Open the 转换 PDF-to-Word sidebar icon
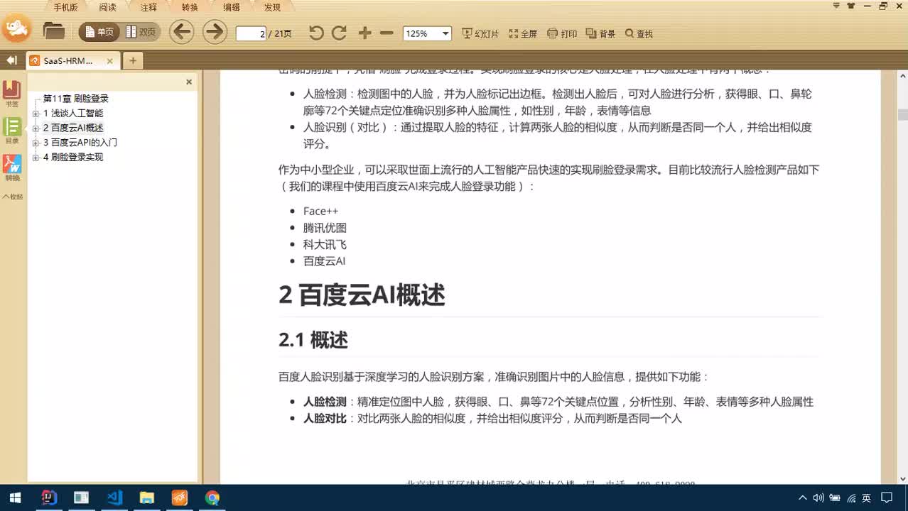Viewport: 908px width, 511px height. (x=12, y=167)
